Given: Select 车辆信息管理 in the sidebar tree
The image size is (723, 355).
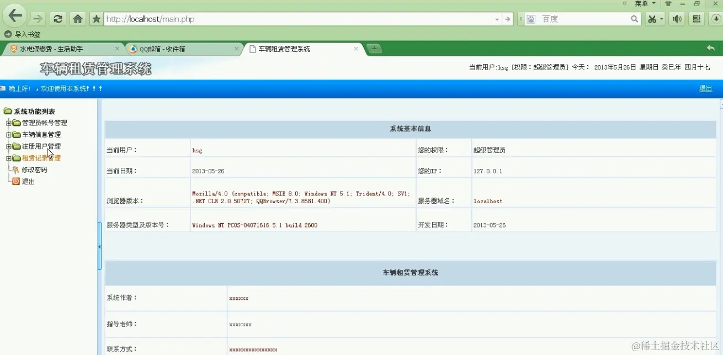Looking at the screenshot, I should 41,135.
